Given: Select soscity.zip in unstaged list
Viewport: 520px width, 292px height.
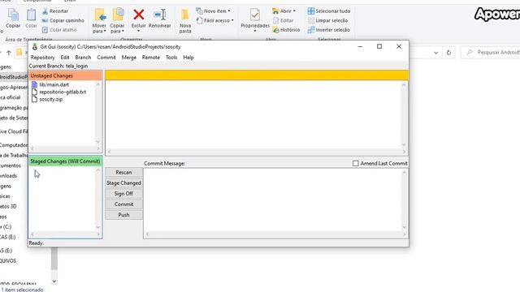Looking at the screenshot, I should (x=50, y=99).
